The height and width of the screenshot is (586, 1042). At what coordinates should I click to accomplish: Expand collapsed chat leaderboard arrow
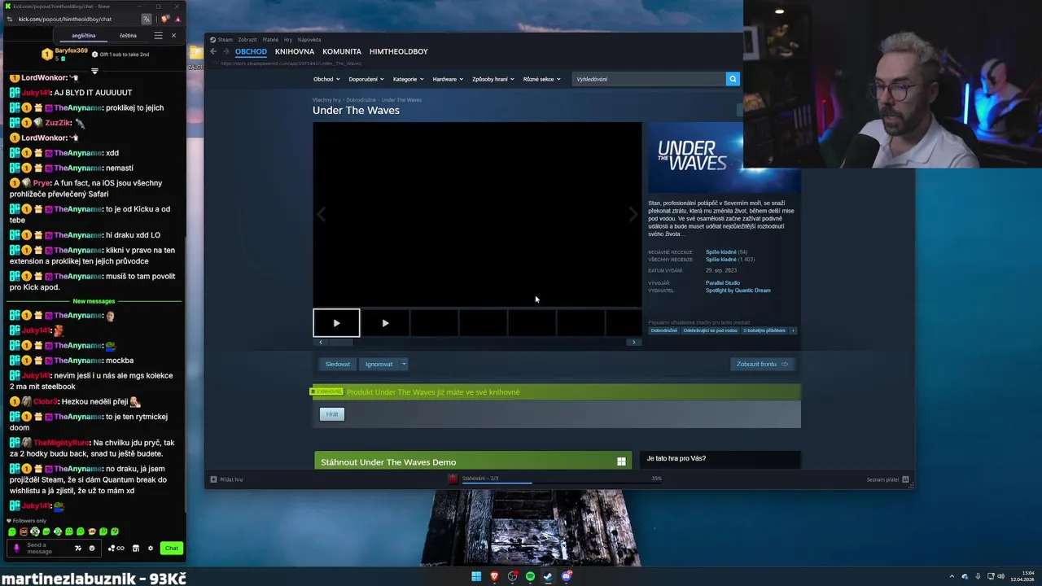click(x=94, y=71)
